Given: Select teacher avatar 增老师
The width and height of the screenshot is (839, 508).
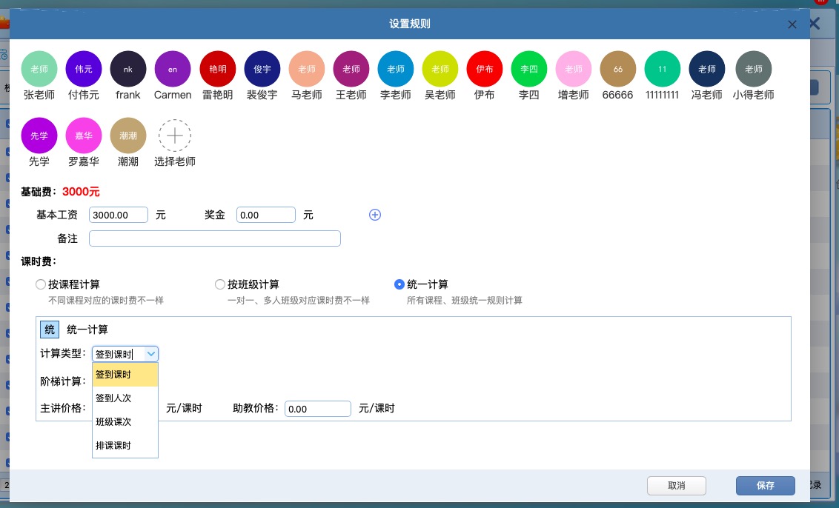Looking at the screenshot, I should click(573, 69).
